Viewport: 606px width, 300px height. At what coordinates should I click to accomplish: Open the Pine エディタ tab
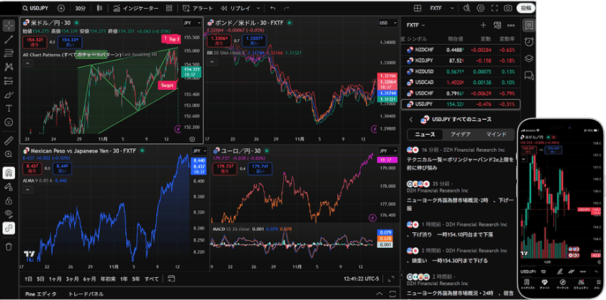point(41,294)
